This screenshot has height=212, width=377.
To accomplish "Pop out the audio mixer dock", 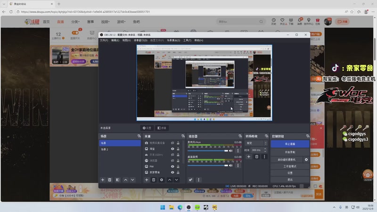I will 240,136.
